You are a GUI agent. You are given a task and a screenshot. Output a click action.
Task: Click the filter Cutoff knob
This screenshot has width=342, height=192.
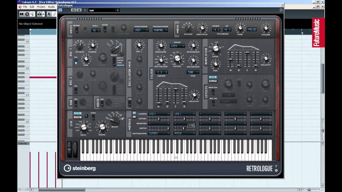pos(177,58)
